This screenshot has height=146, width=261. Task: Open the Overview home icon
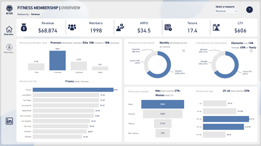(9, 29)
